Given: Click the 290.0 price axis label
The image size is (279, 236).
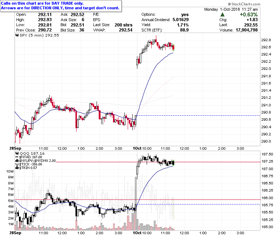Looking at the screenshot, I should point(266,141).
